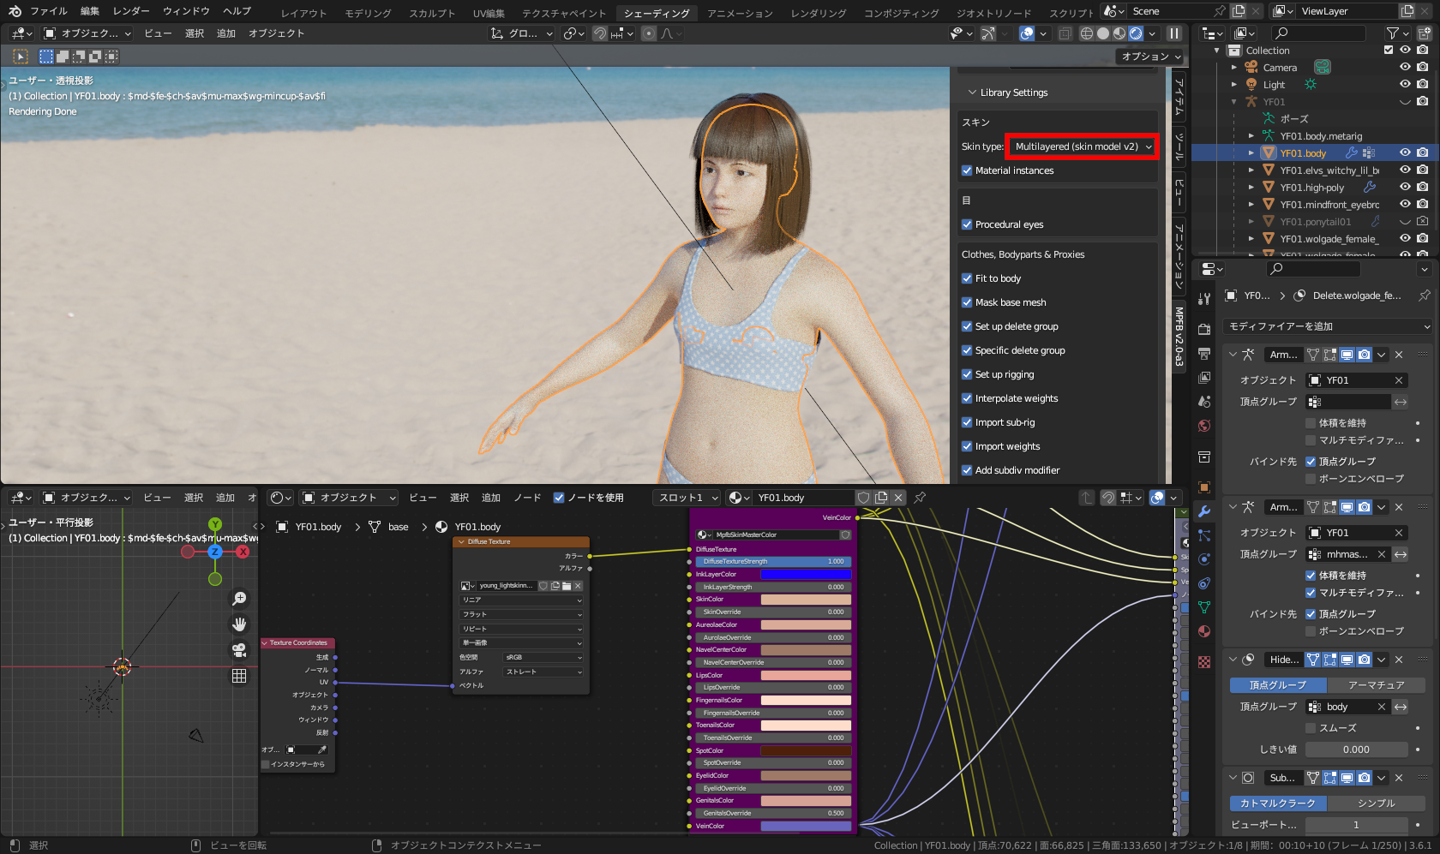Disable the Procedural eyes checkbox
The width and height of the screenshot is (1440, 854).
pyautogui.click(x=967, y=224)
